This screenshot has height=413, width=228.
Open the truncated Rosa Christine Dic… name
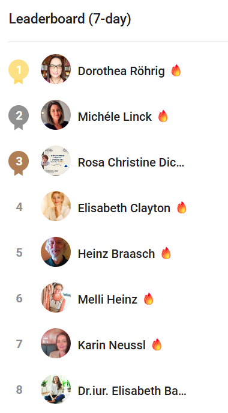tap(131, 162)
